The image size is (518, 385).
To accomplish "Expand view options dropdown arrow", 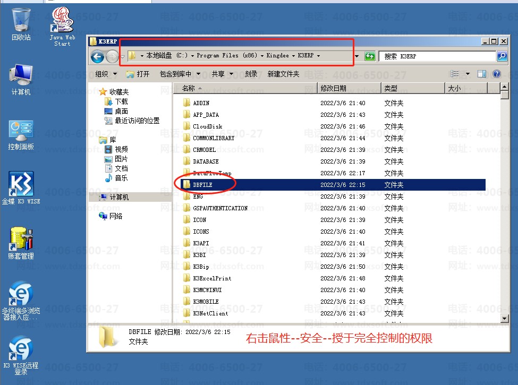I will pyautogui.click(x=468, y=74).
